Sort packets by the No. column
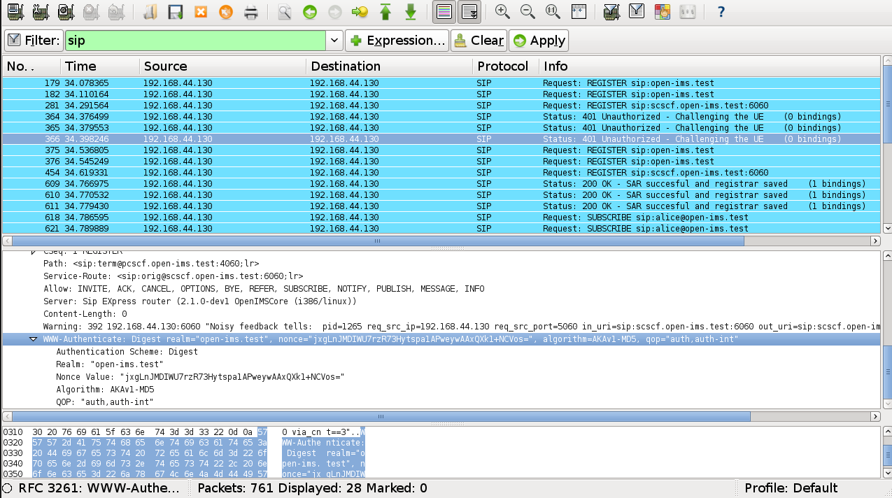Viewport: 892px width, 498px height. pos(30,66)
